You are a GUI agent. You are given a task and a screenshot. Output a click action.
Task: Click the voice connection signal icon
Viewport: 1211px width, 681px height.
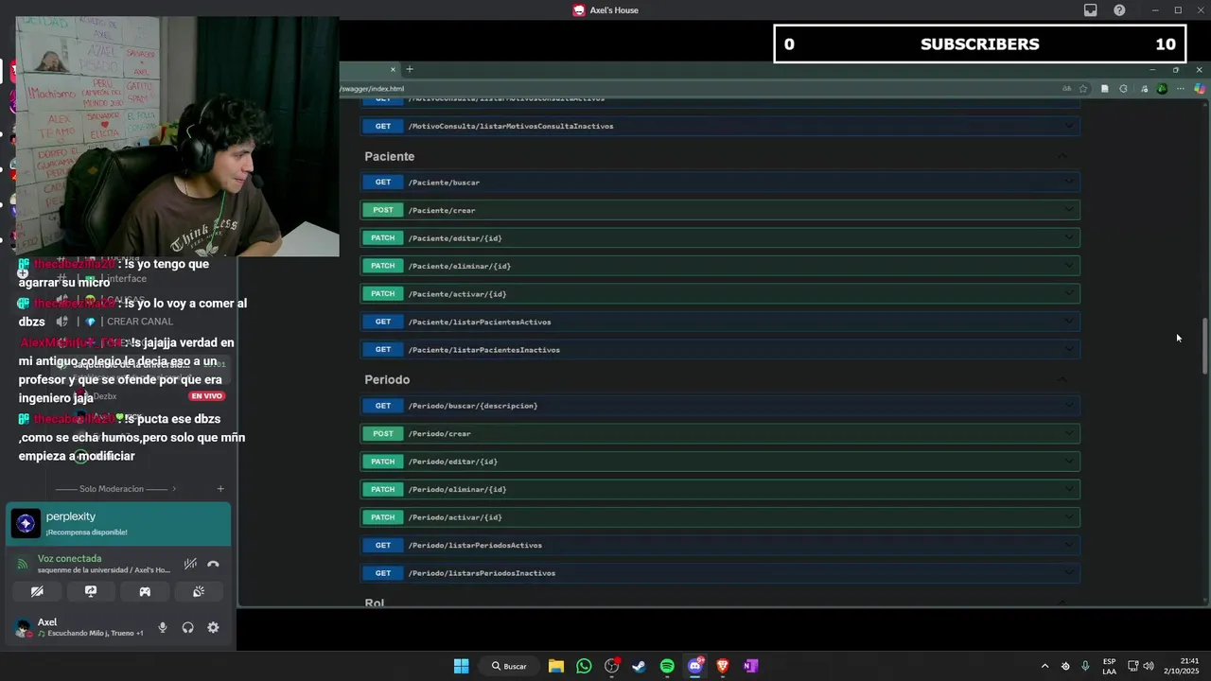point(23,564)
